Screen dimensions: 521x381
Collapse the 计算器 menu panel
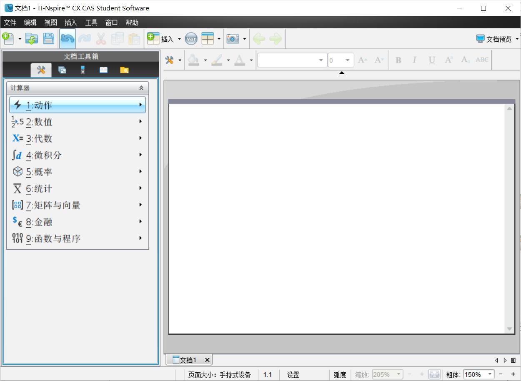click(x=141, y=88)
